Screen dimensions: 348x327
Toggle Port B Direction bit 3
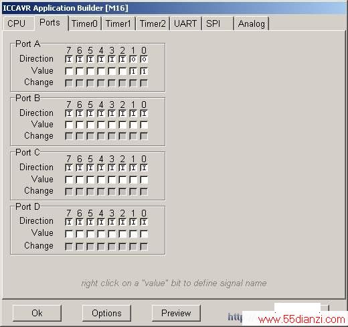click(112, 113)
